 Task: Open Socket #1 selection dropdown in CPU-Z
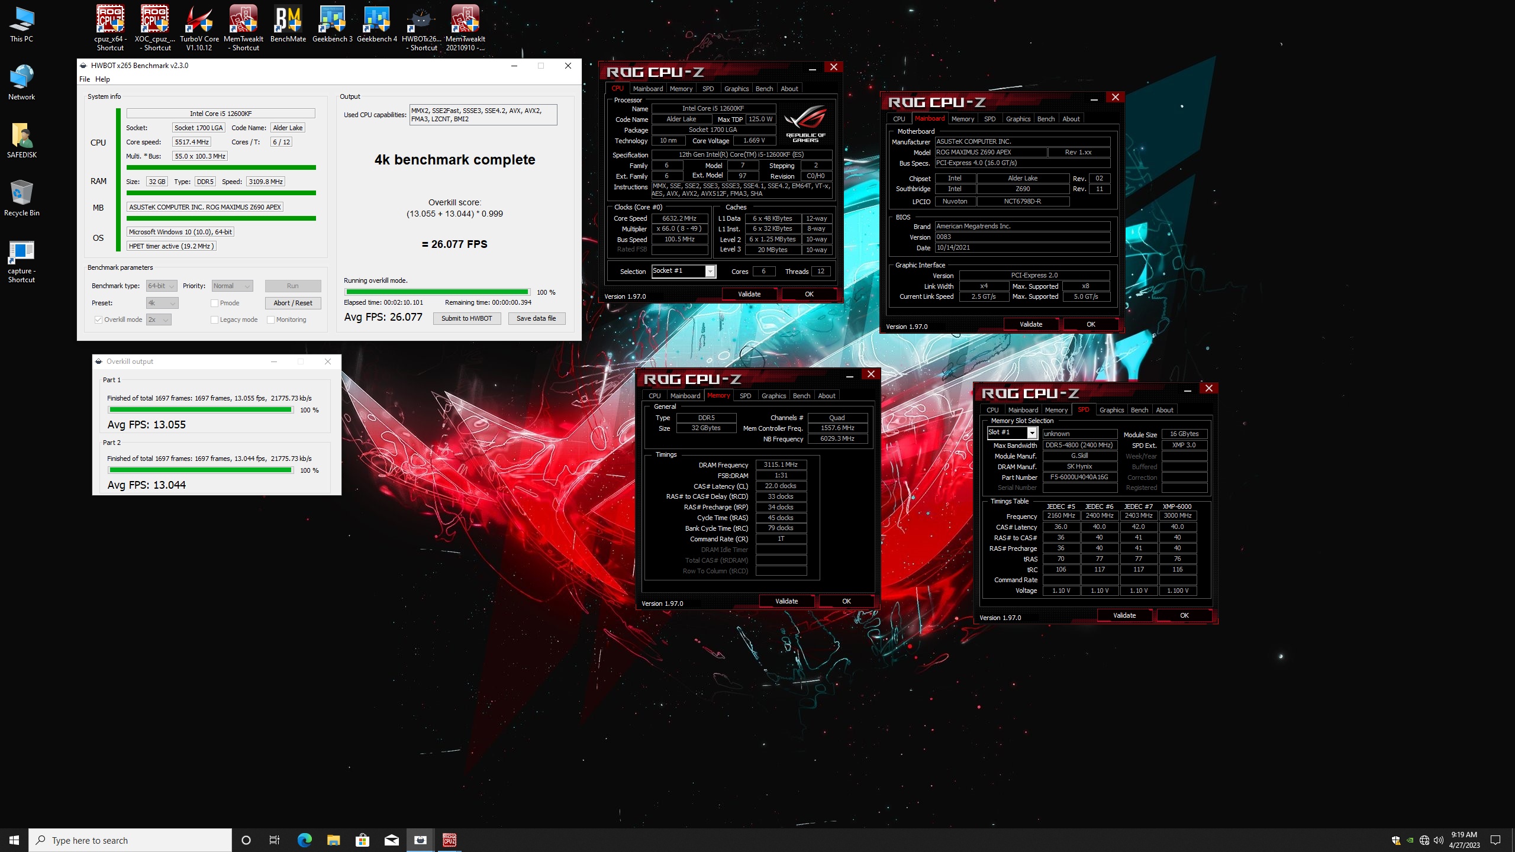tap(684, 271)
